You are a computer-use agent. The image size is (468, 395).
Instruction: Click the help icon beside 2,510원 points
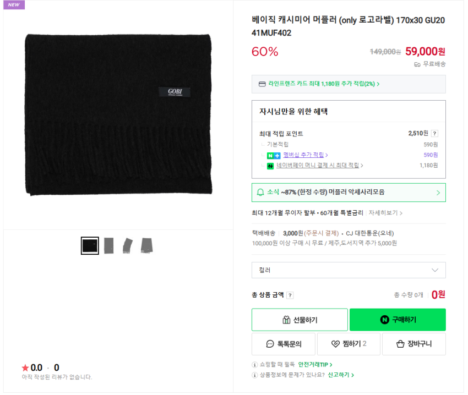(434, 134)
